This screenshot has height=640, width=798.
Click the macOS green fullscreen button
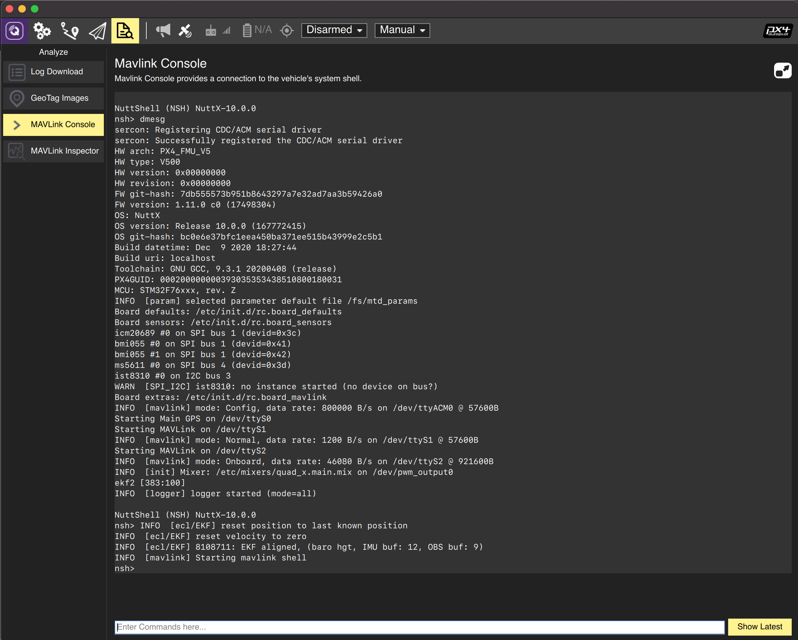pyautogui.click(x=34, y=9)
